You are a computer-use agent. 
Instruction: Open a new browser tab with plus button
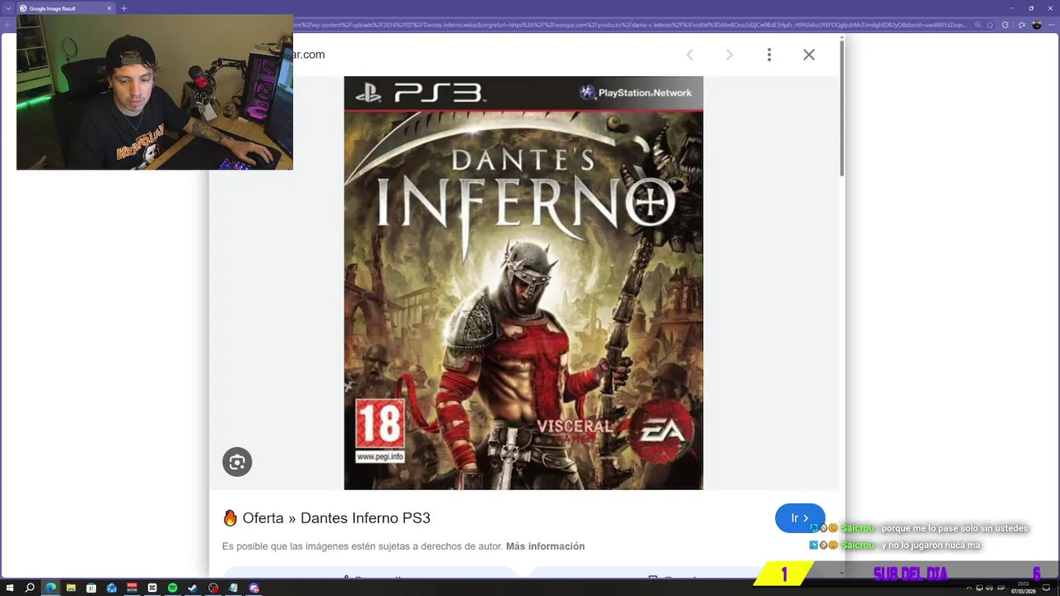[x=124, y=8]
